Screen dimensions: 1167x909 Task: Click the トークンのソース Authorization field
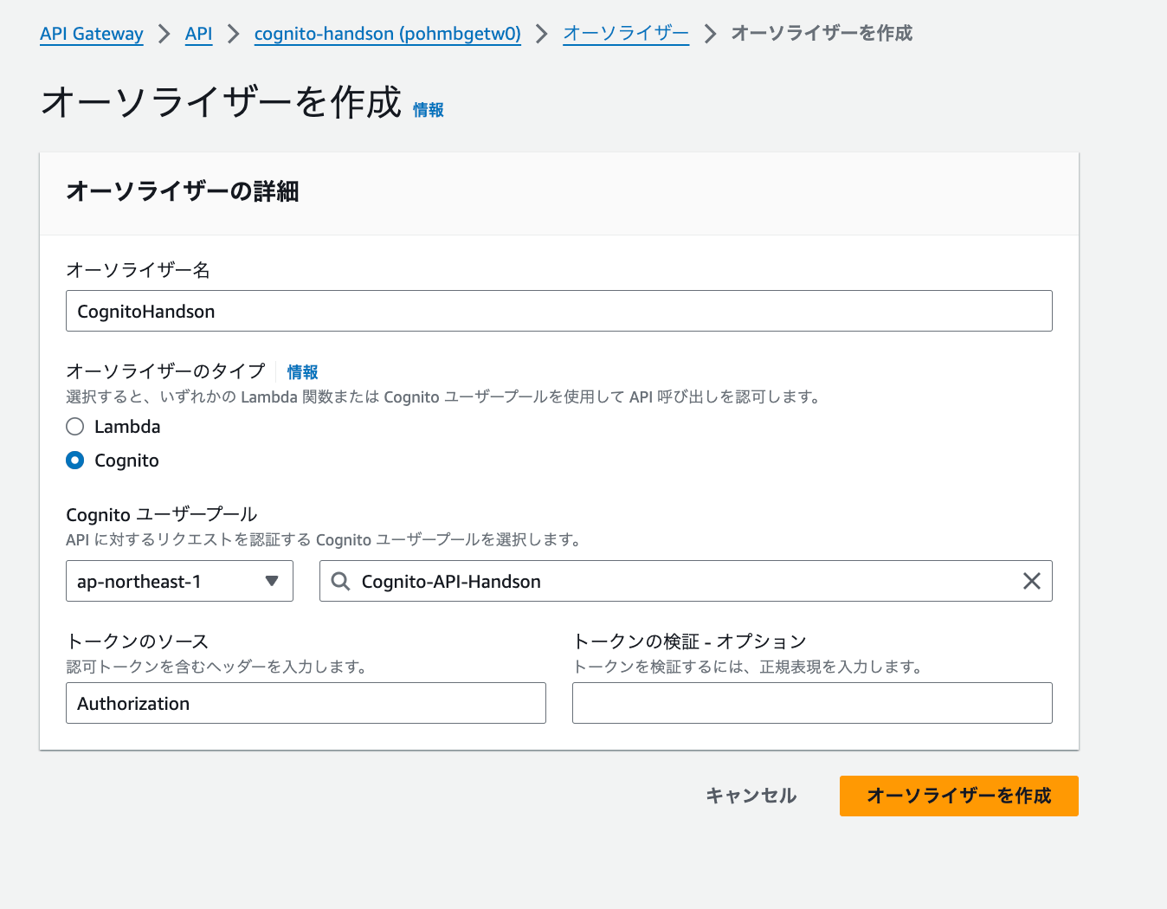(x=306, y=703)
